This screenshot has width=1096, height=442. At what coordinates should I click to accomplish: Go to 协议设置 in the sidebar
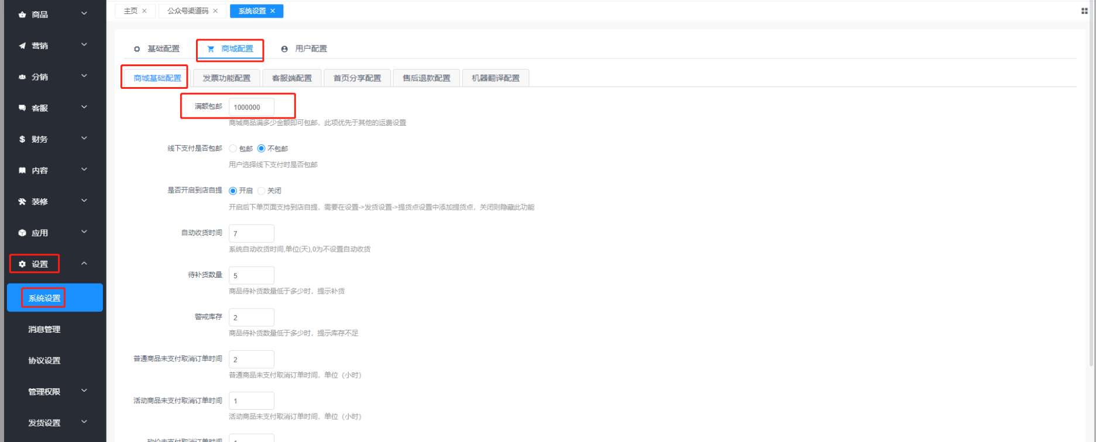pyautogui.click(x=44, y=360)
